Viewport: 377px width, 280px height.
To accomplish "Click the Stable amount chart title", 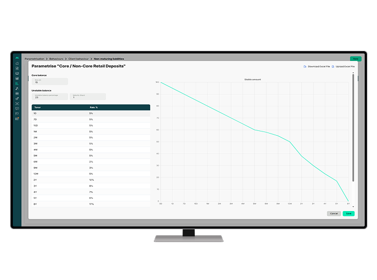I will (252, 79).
